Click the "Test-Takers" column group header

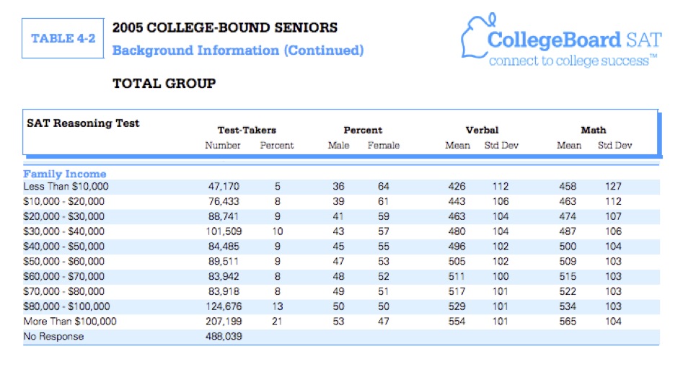click(x=247, y=130)
